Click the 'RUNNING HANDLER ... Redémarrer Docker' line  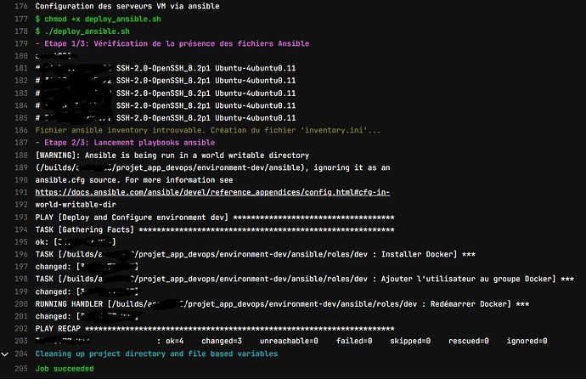pos(282,304)
